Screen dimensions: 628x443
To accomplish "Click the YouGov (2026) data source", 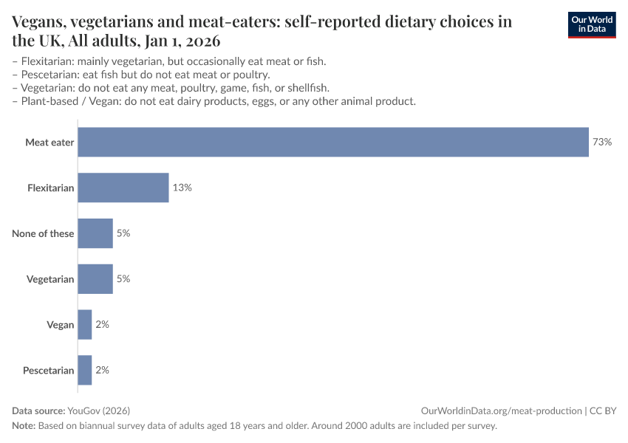I will point(98,411).
